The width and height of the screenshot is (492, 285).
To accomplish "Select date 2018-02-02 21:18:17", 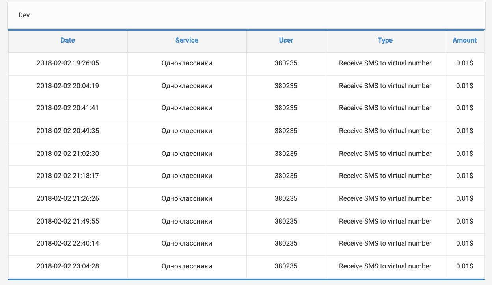I will tap(68, 176).
